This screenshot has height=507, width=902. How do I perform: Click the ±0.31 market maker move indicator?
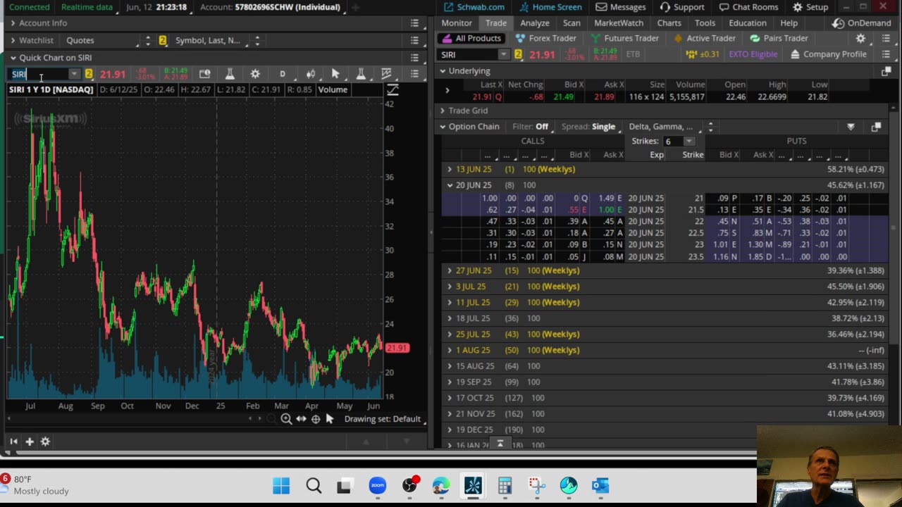[703, 54]
